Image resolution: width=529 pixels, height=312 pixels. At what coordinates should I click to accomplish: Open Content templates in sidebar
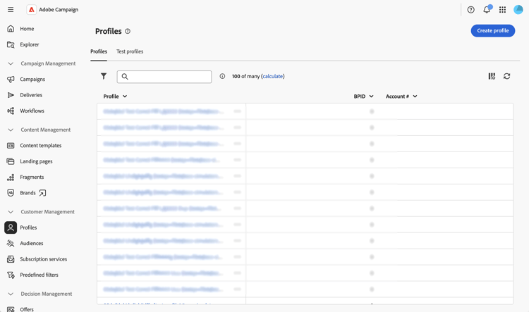[x=41, y=146]
